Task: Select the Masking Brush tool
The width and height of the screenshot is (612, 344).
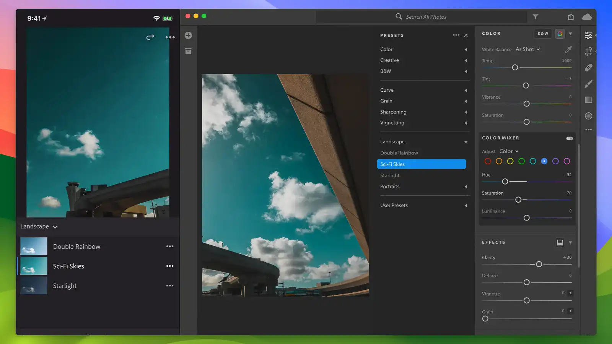Action: pyautogui.click(x=588, y=83)
